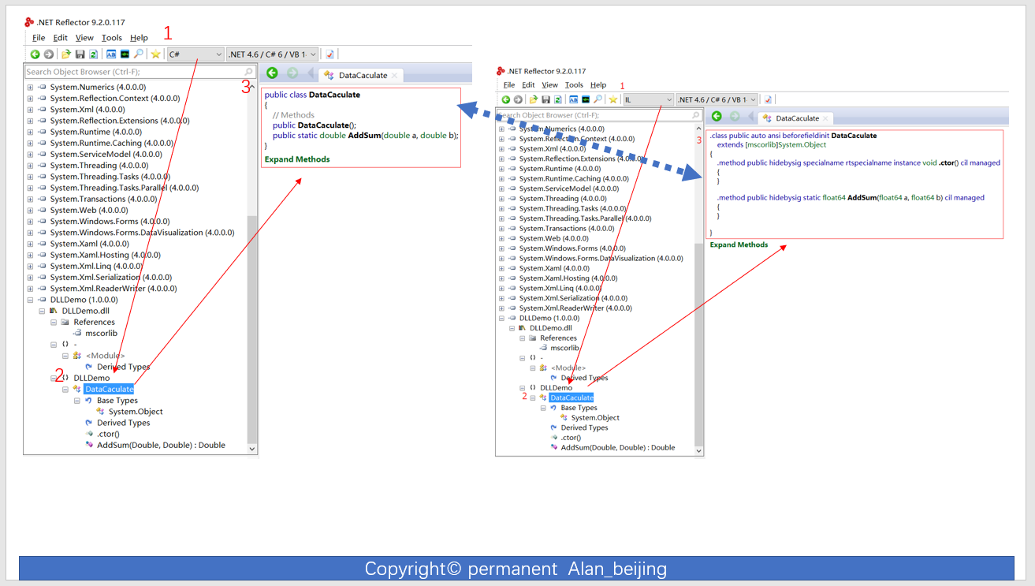Click grey Forward arrow in left Reflector toolbar
This screenshot has width=1035, height=586.
click(48, 54)
